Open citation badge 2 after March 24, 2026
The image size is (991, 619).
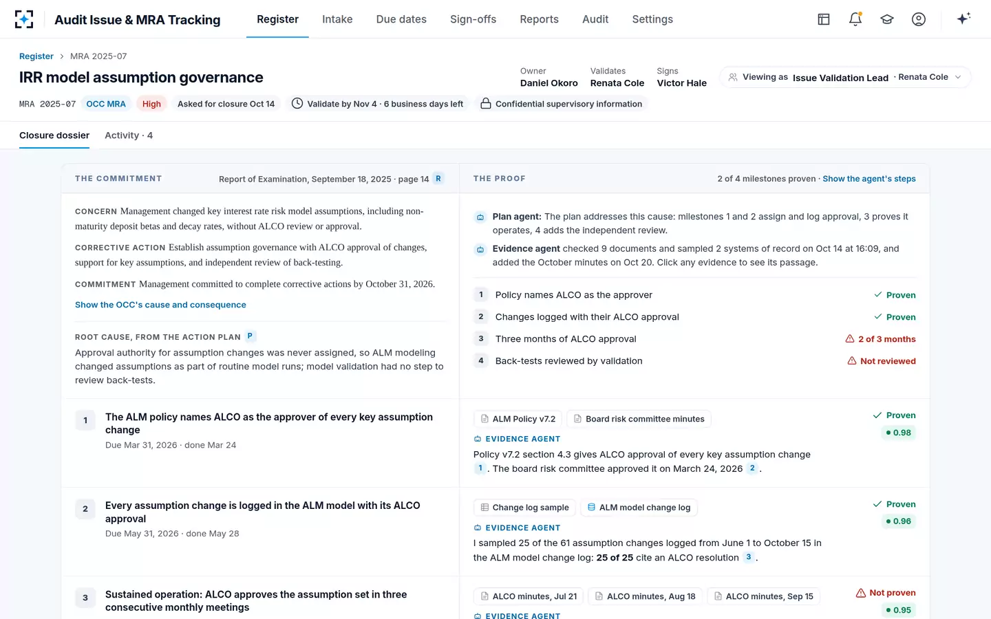752,468
